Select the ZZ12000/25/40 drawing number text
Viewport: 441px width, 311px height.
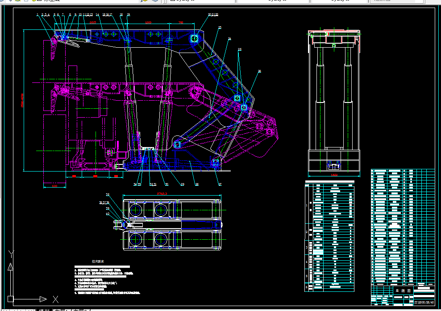(x=424, y=302)
